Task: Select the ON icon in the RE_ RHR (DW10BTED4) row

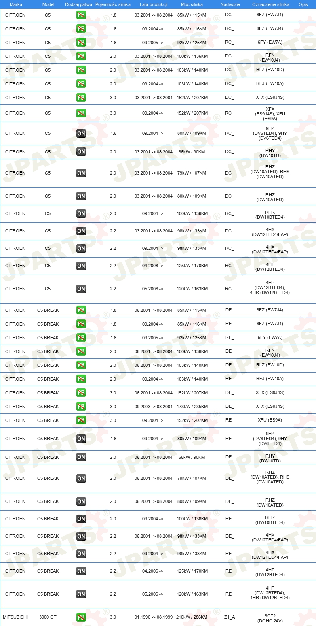Action: [x=81, y=519]
